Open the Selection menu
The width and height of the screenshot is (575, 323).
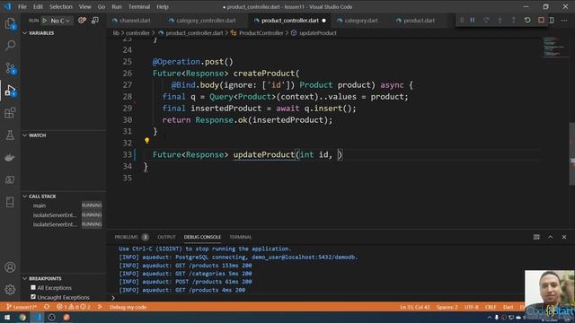pos(61,6)
